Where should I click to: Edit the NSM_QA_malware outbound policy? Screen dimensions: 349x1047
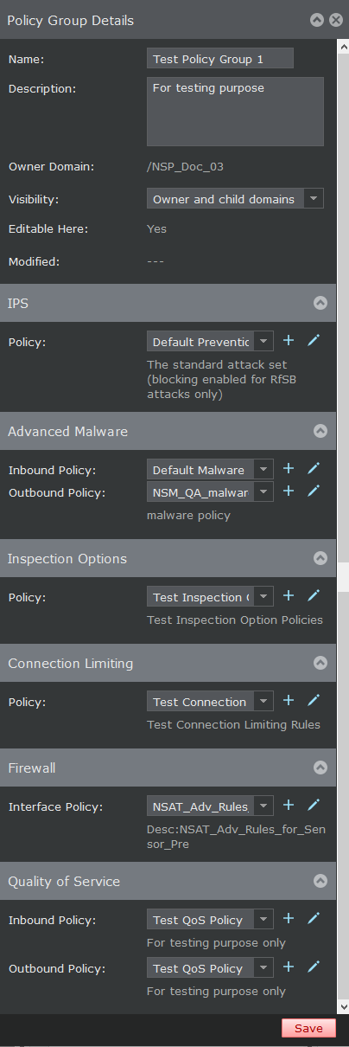[x=314, y=491]
